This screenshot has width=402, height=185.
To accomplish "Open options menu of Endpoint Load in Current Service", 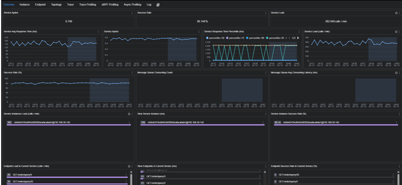I will coord(132,166).
